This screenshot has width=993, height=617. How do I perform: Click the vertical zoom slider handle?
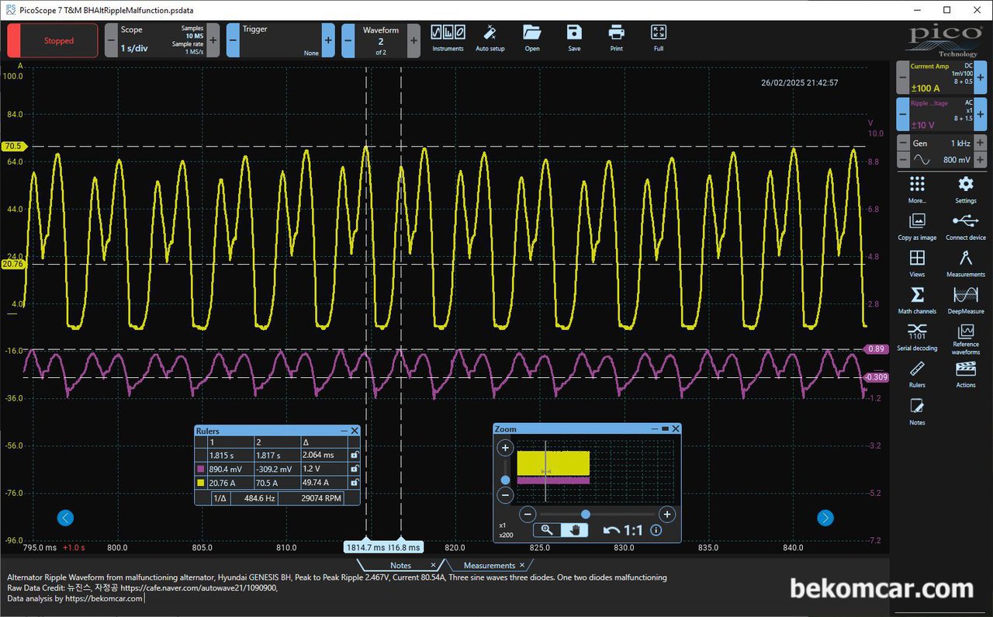pyautogui.click(x=505, y=480)
